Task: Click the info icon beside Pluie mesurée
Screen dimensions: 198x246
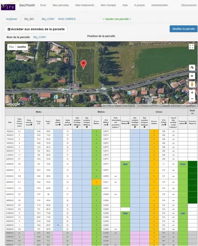Action: tap(31, 125)
